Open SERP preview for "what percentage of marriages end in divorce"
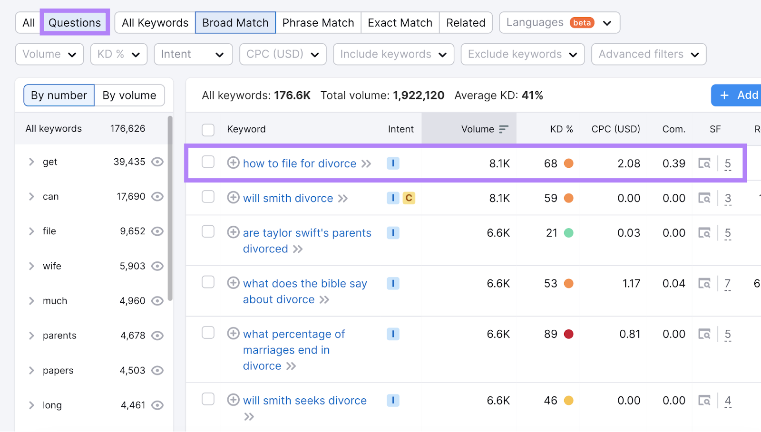The width and height of the screenshot is (761, 432). click(705, 334)
